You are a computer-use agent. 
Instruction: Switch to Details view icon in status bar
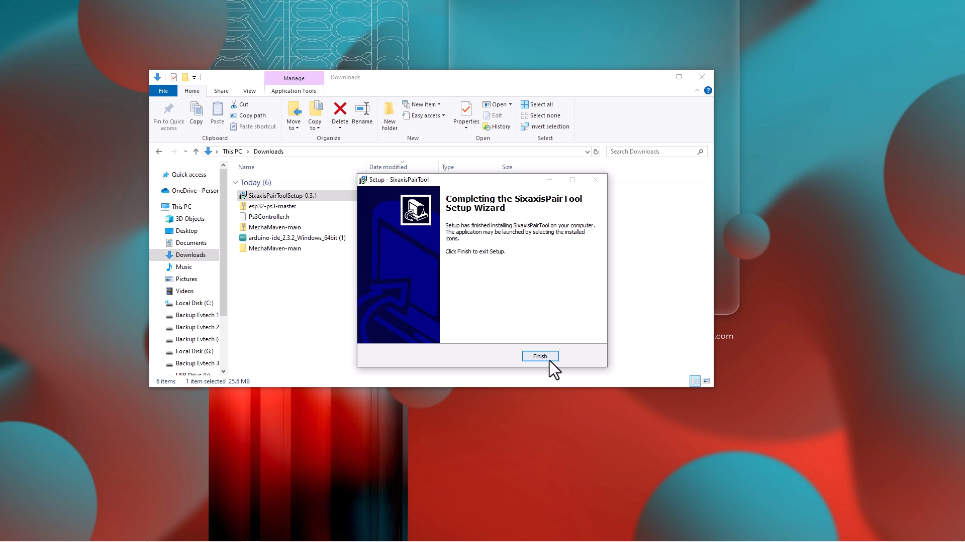(695, 381)
